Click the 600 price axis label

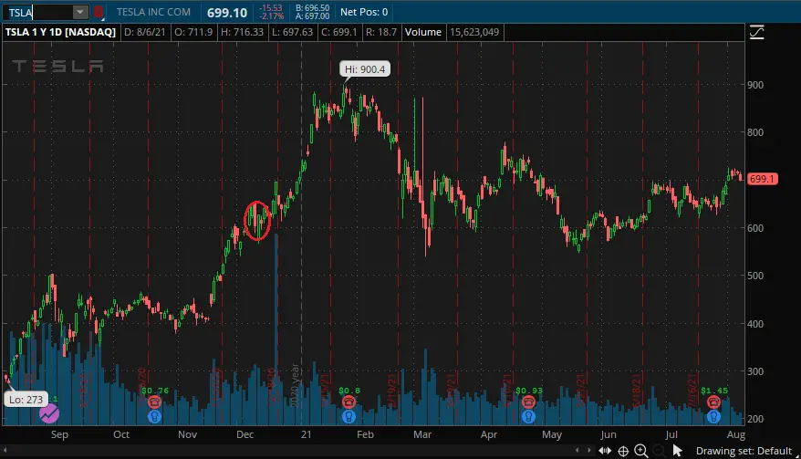[x=755, y=228]
